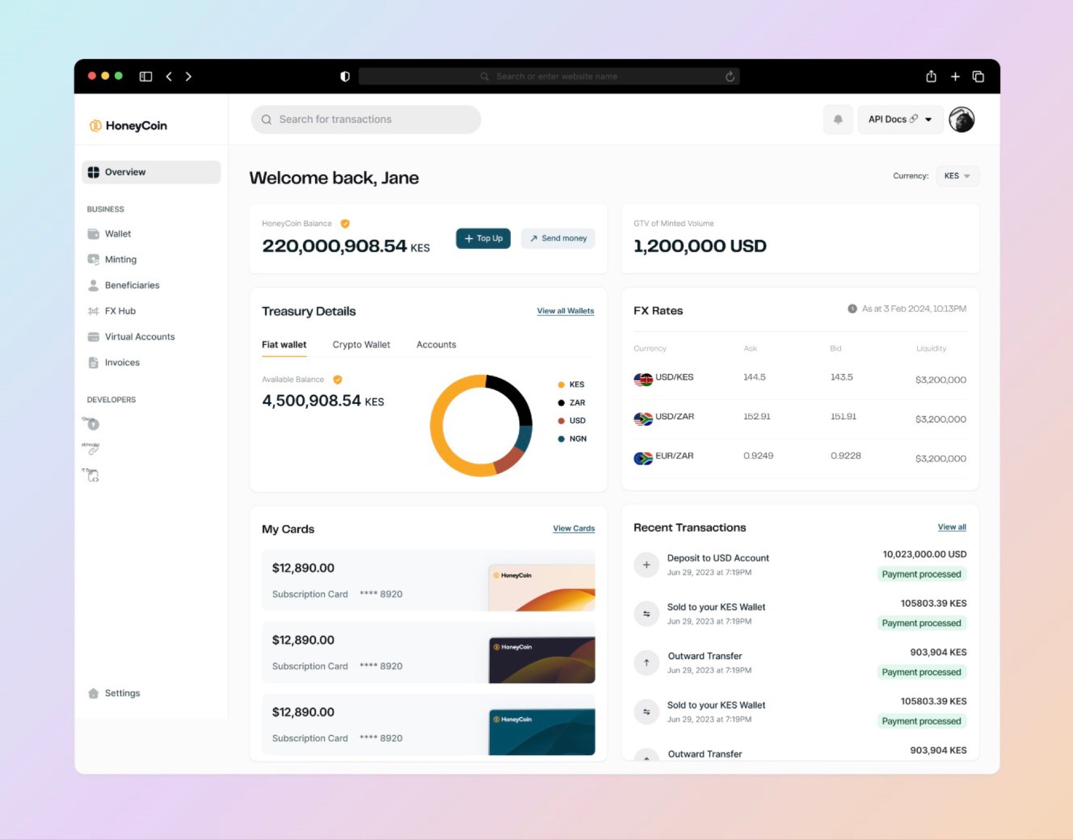Switch to the Fiat wallet tab

click(x=284, y=345)
